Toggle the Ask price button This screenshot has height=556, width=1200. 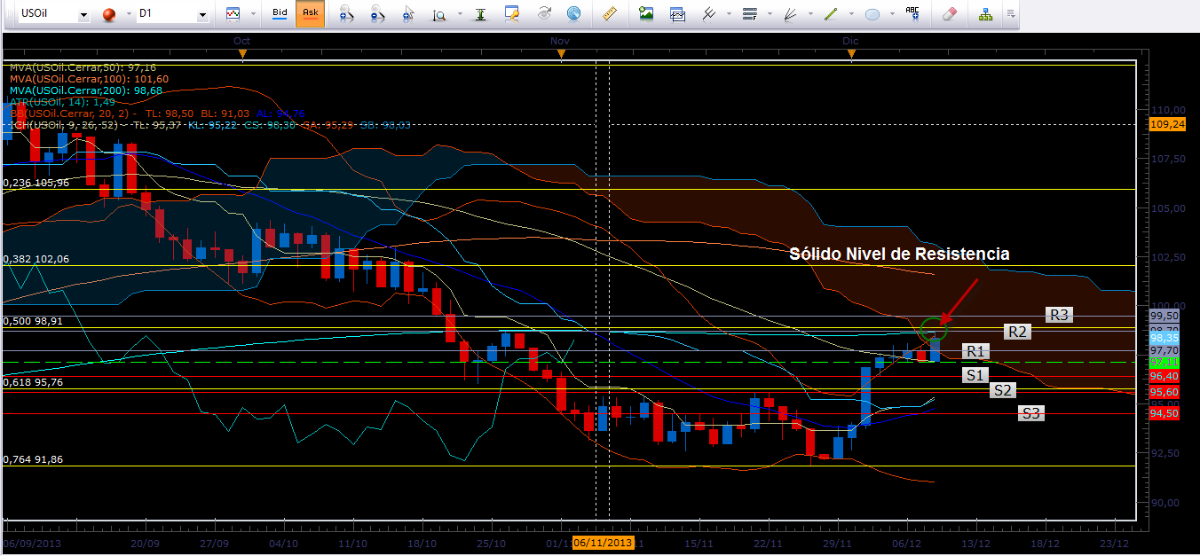point(310,14)
